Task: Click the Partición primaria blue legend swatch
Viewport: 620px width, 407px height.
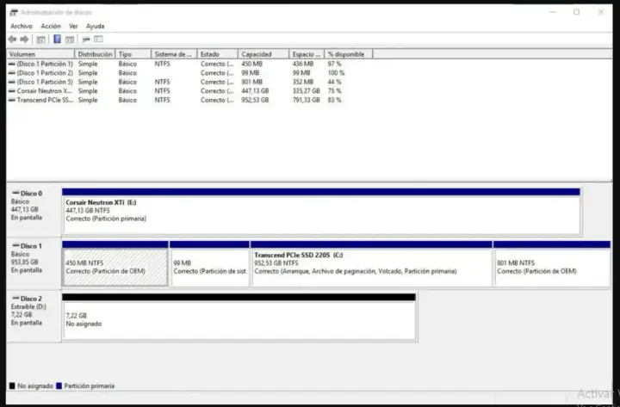Action: click(59, 385)
